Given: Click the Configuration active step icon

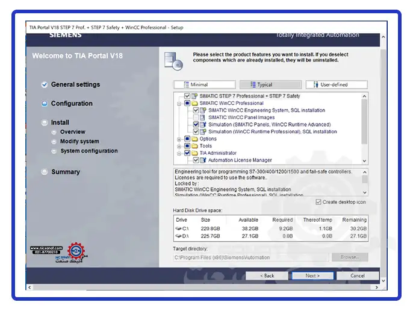Looking at the screenshot, I should [45, 104].
